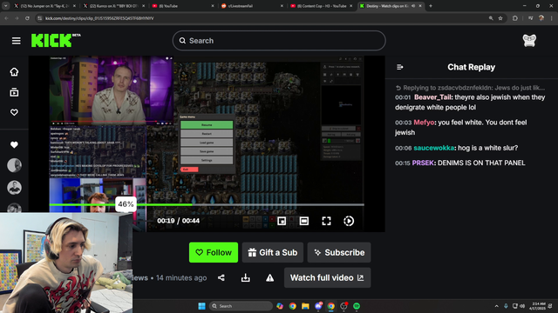
Task: Switch to the YouTube tab
Action: (x=183, y=6)
